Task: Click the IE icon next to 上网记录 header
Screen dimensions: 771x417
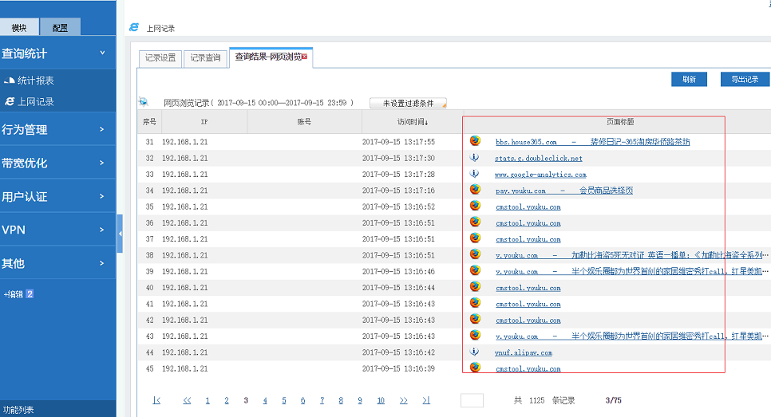Action: [134, 28]
